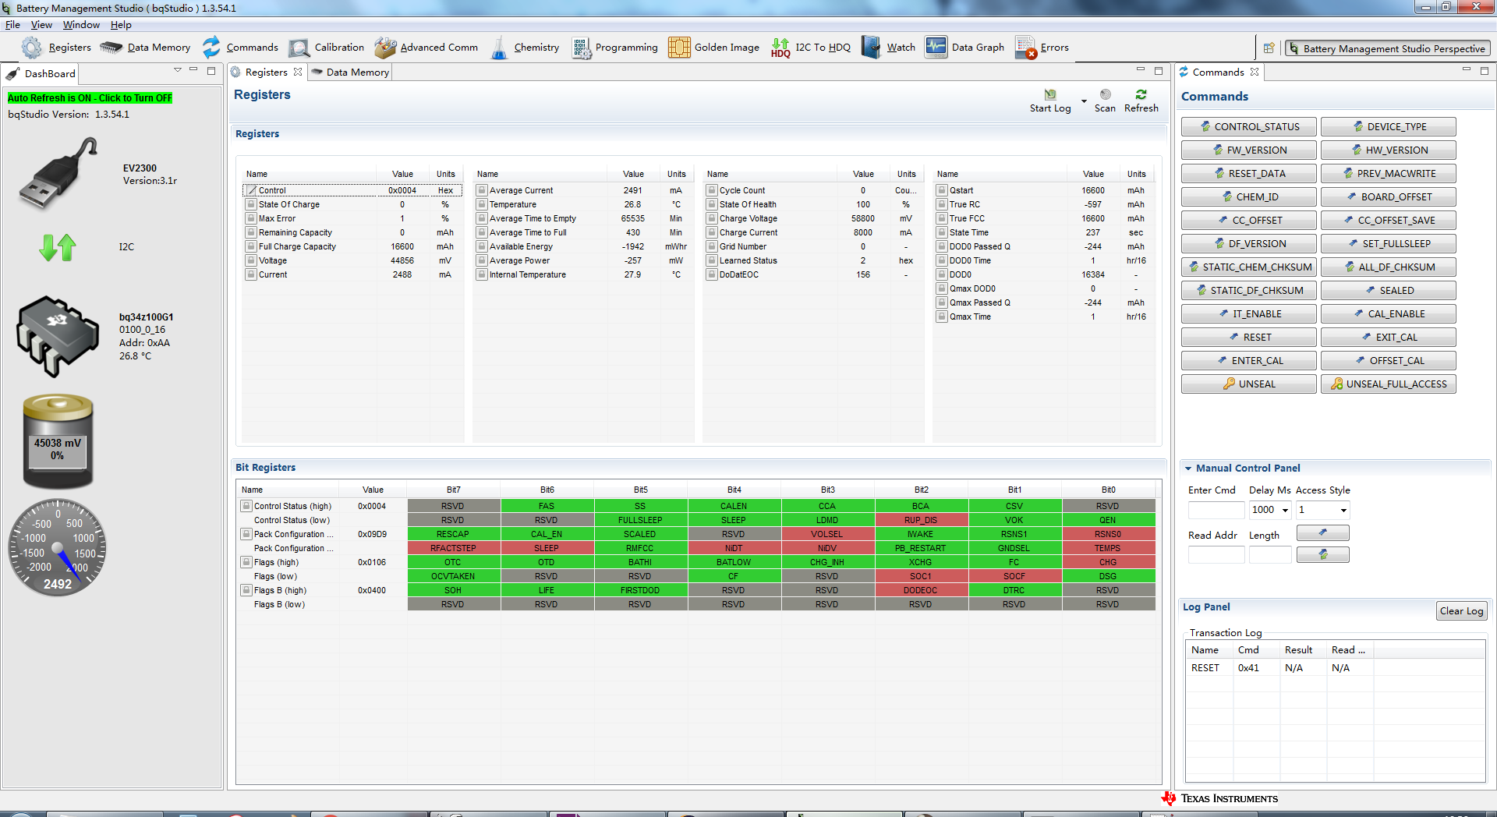
Task: Toggle the Voltage register checkbox
Action: click(251, 260)
